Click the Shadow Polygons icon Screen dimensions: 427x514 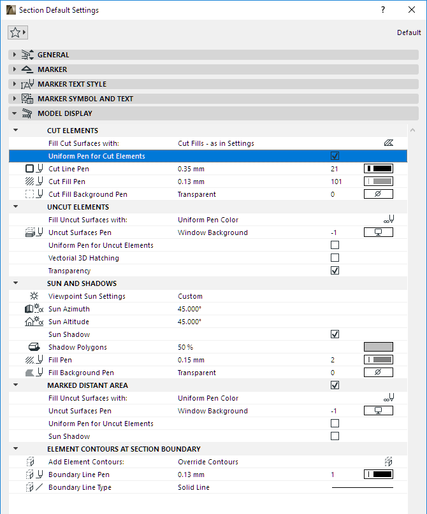pos(34,347)
